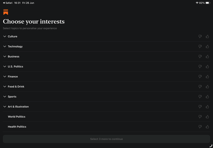Image resolution: width=213 pixels, height=148 pixels.
Task: Thumbs up the Finance topic
Action: [x=207, y=77]
